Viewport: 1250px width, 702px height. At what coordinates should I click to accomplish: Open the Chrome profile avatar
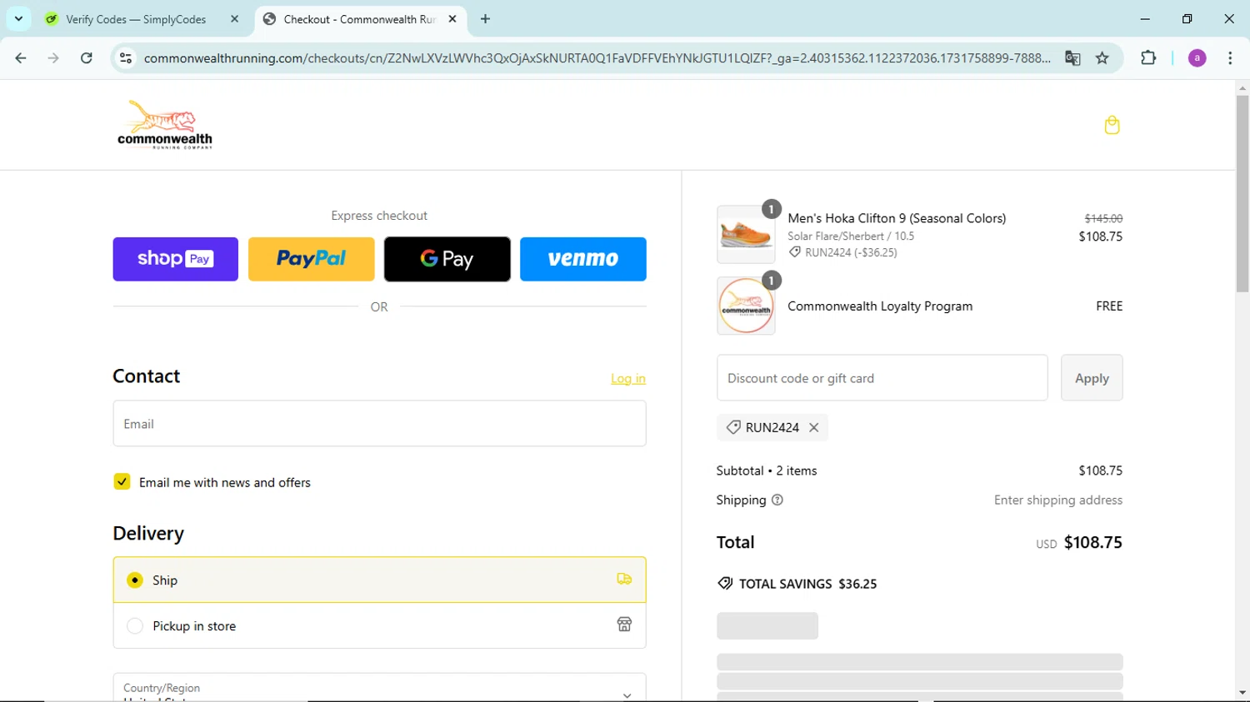pos(1197,58)
